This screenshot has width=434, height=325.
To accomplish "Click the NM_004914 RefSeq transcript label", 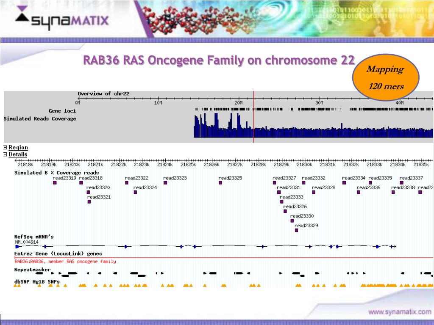I will [27, 242].
